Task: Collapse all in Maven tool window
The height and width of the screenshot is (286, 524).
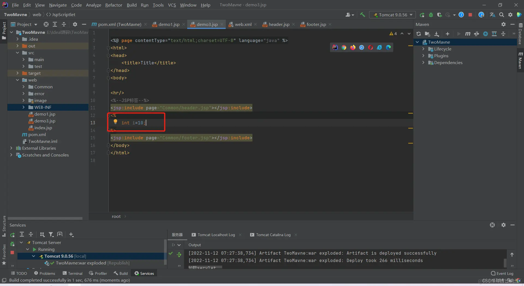Action: (503, 34)
